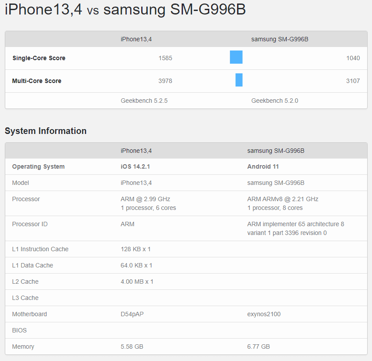Select the iPhone13,4 column header

[x=136, y=39]
